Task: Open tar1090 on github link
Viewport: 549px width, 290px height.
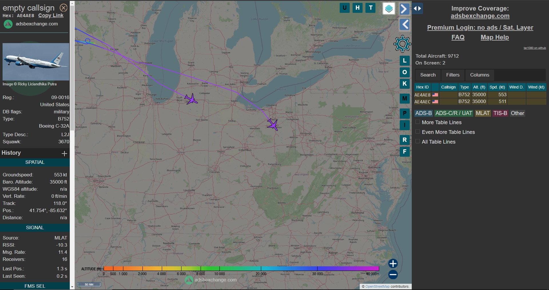Action: coord(535,48)
